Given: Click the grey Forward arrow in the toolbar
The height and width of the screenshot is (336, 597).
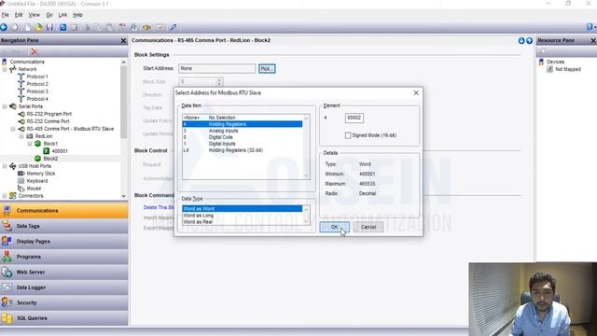Looking at the screenshot, I should click(15, 27).
